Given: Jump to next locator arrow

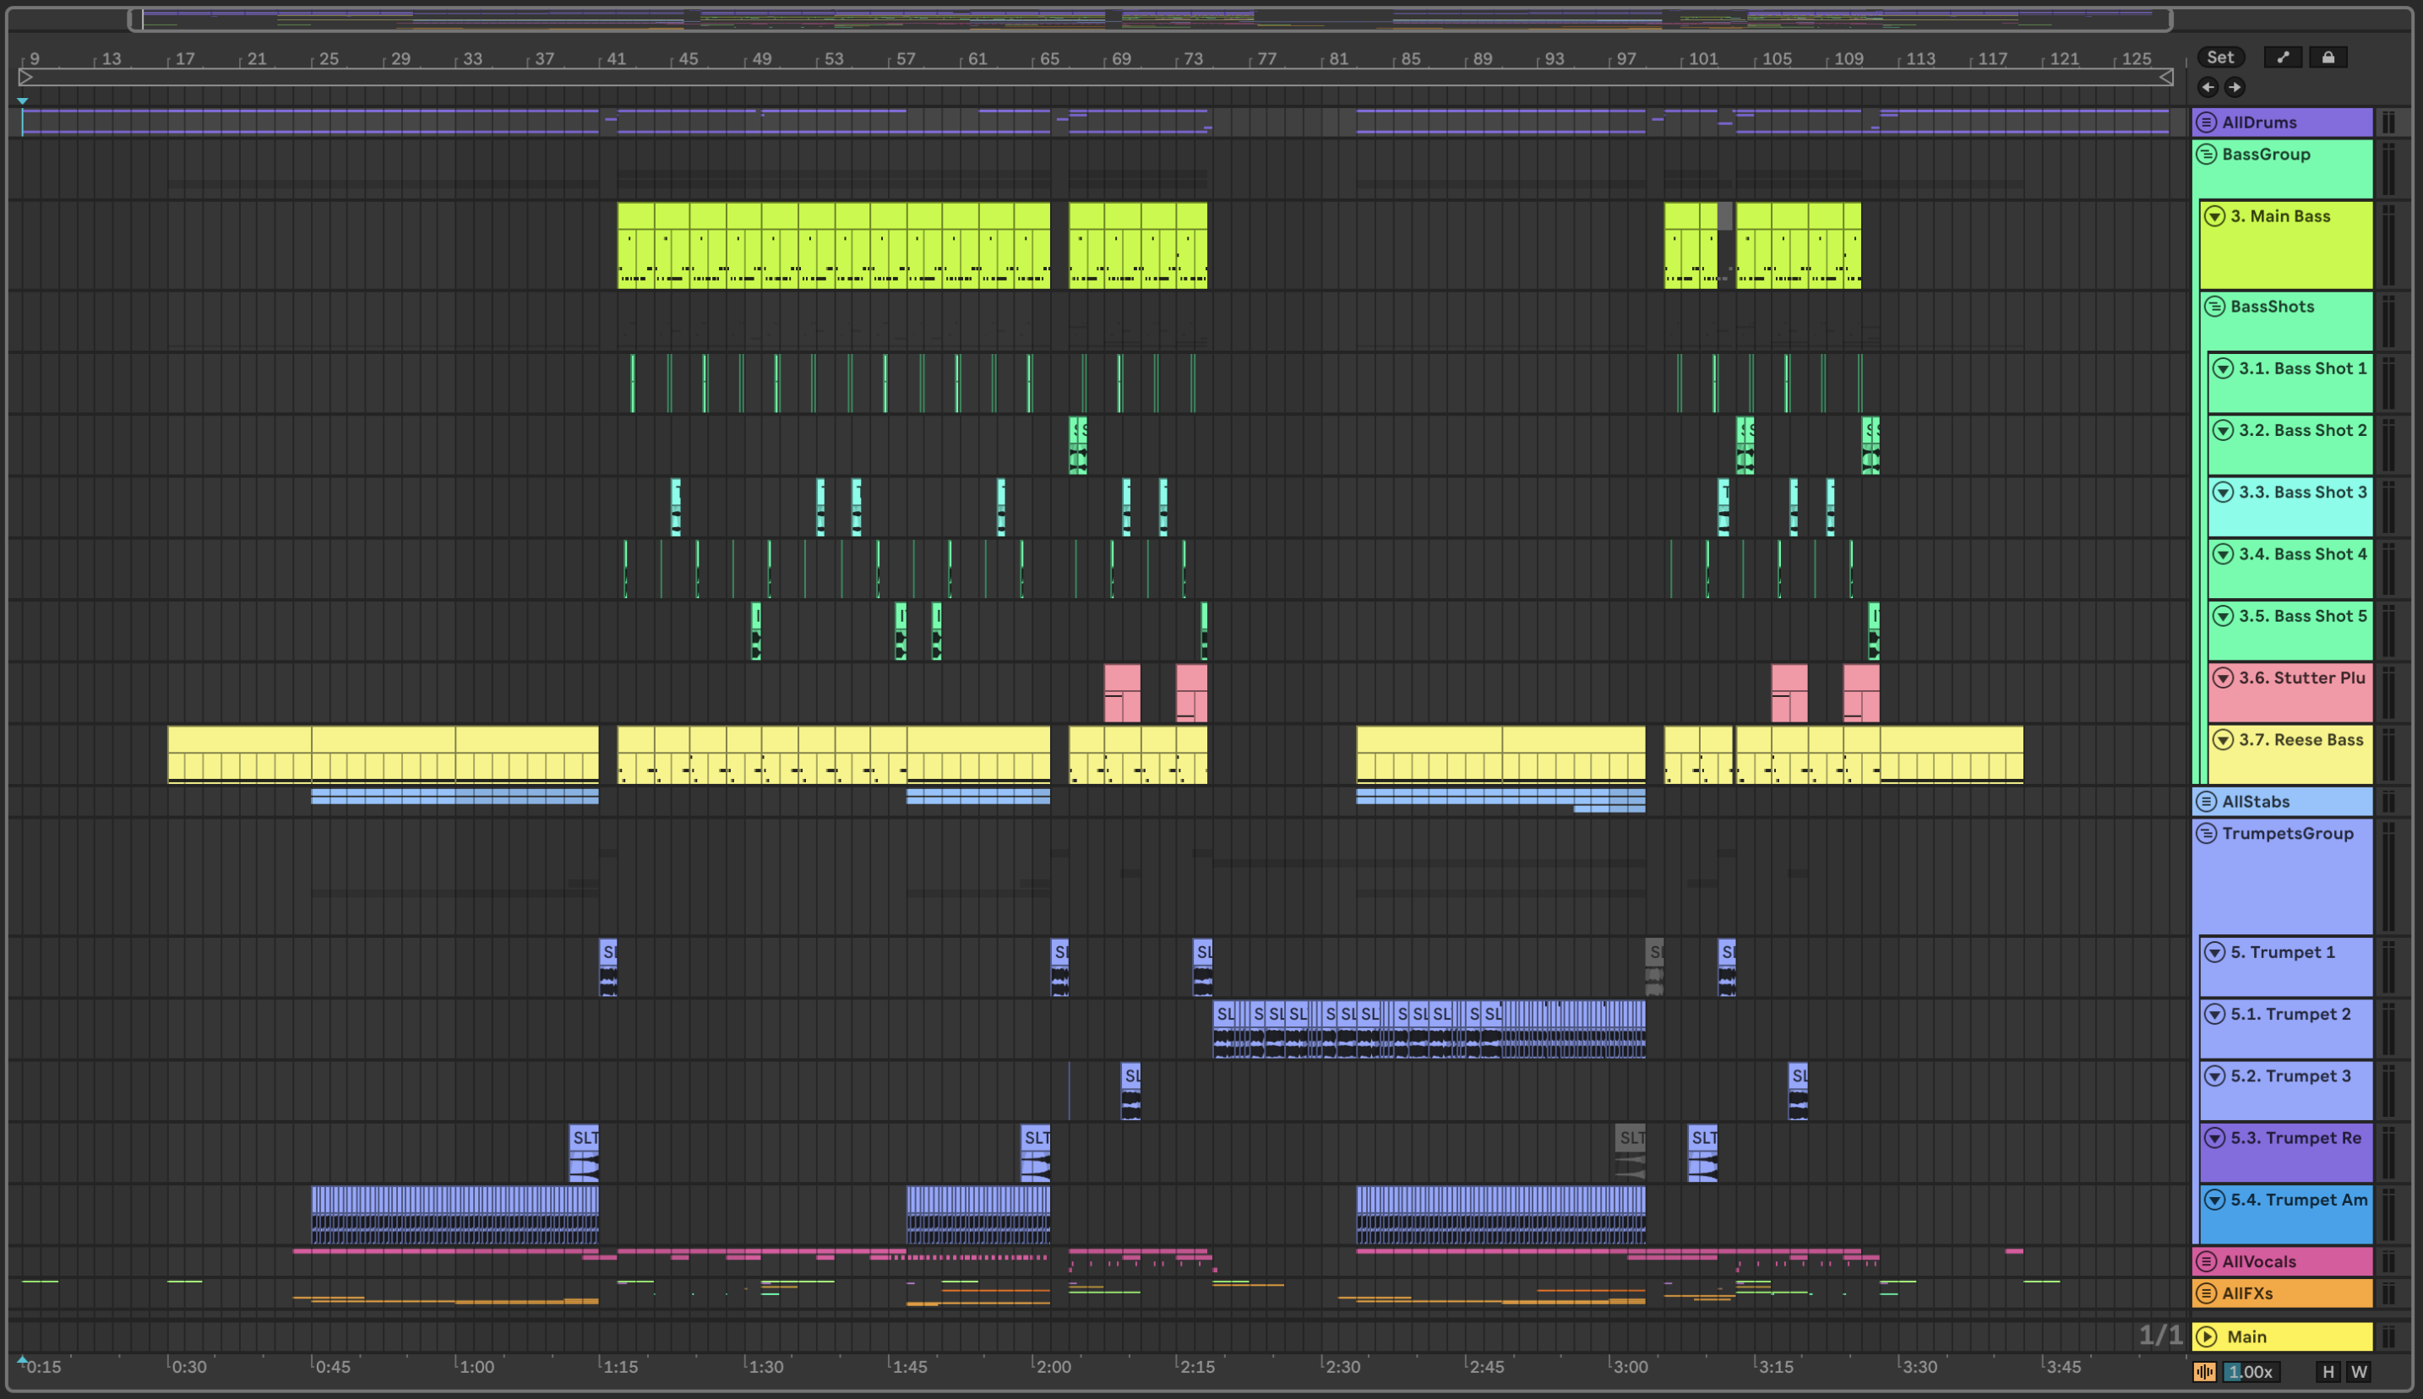Looking at the screenshot, I should point(2235,88).
